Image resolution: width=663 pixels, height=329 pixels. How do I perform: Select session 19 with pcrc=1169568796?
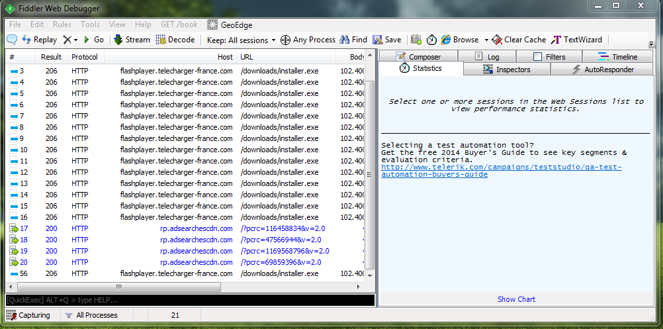185,251
